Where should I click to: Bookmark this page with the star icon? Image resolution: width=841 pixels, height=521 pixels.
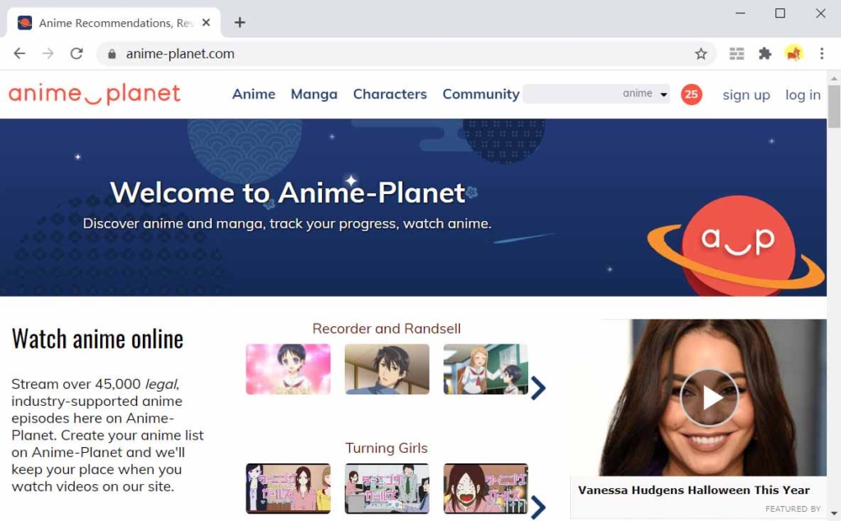(701, 53)
